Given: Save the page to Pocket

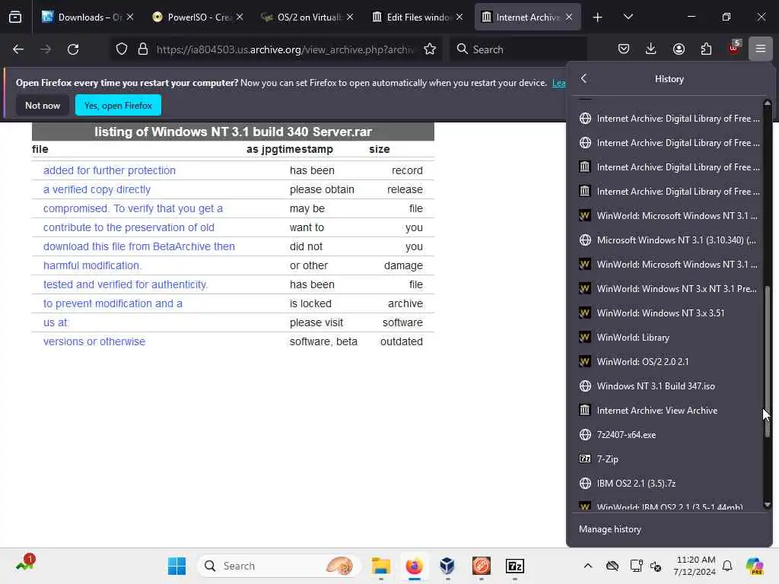Looking at the screenshot, I should click(x=624, y=49).
